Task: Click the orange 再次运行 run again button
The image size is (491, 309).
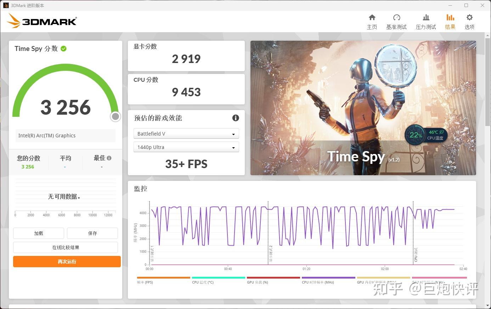Action: (67, 262)
